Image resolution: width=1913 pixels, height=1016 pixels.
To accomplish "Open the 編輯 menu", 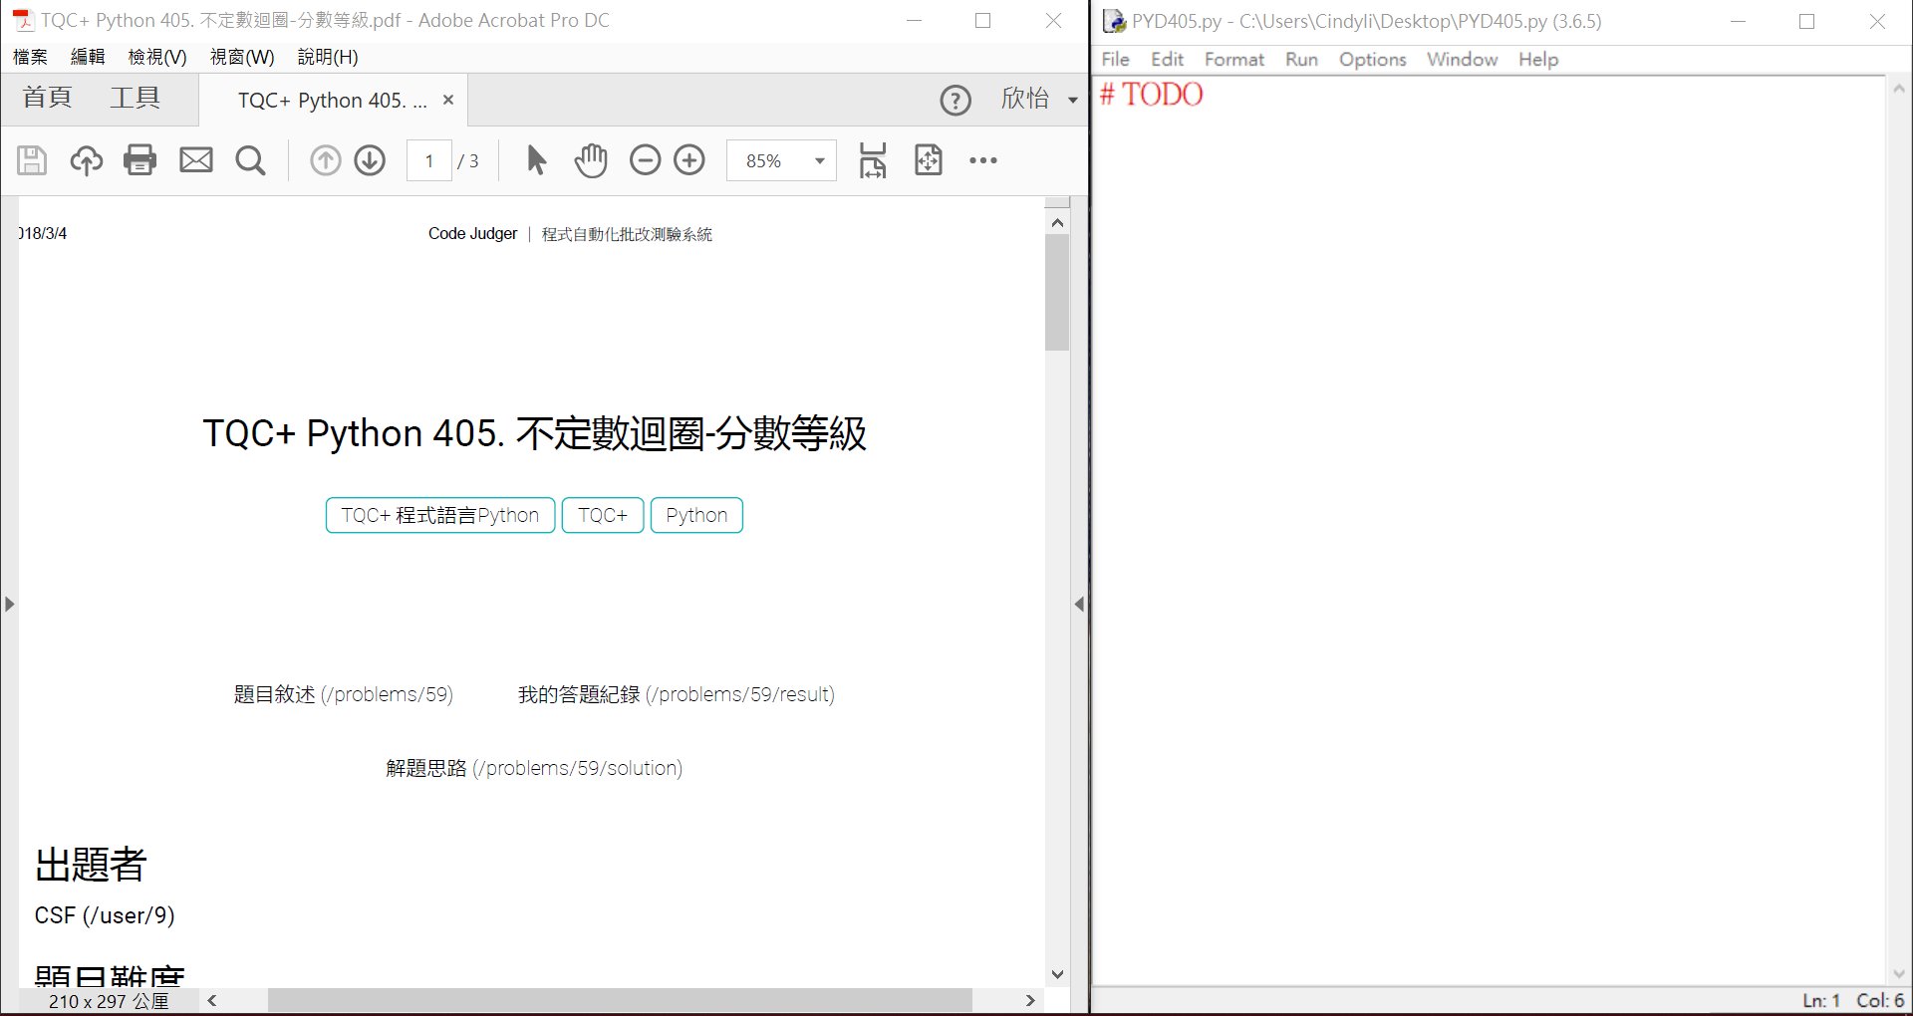I will 88,57.
